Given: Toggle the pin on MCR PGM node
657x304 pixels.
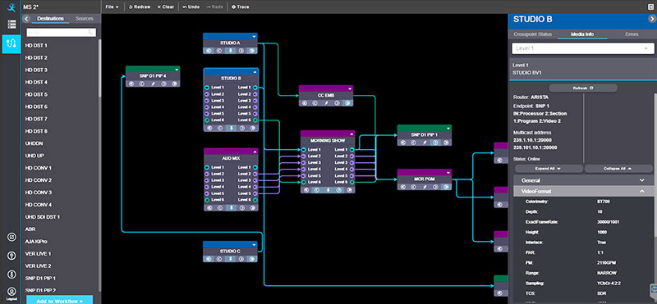Looking at the screenshot, I should [x=425, y=187].
